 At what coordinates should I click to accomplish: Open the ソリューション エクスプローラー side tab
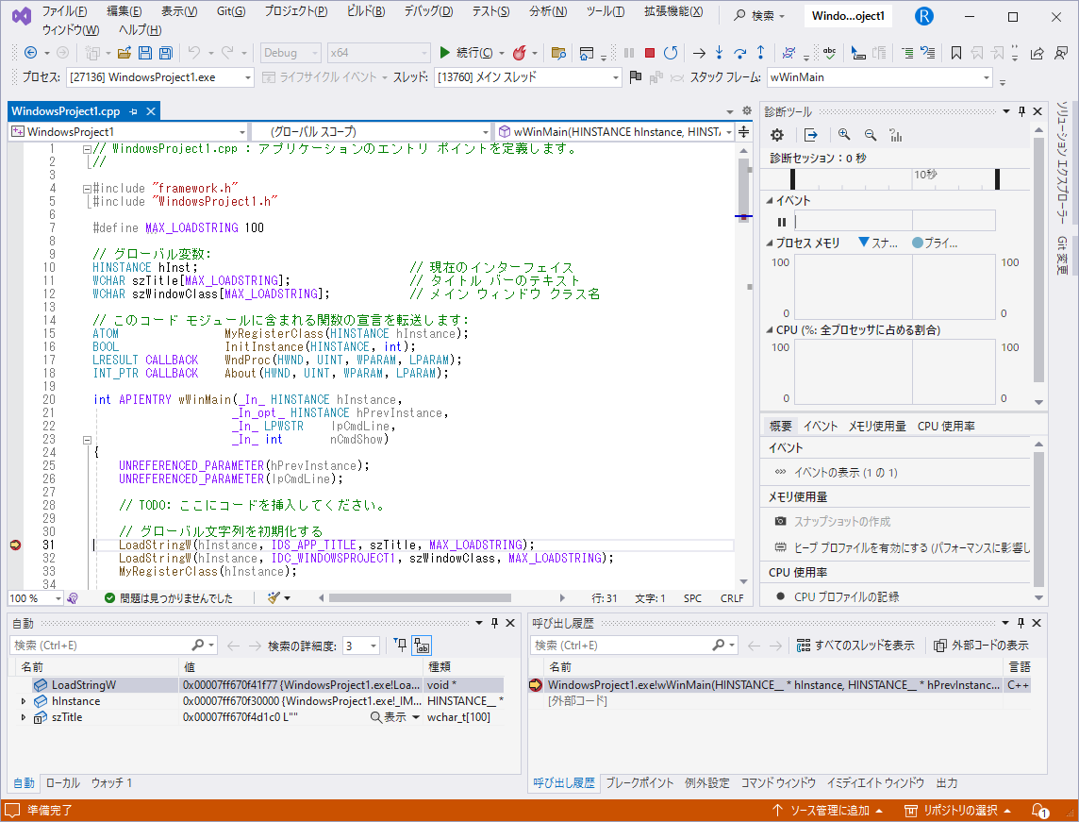click(x=1062, y=162)
